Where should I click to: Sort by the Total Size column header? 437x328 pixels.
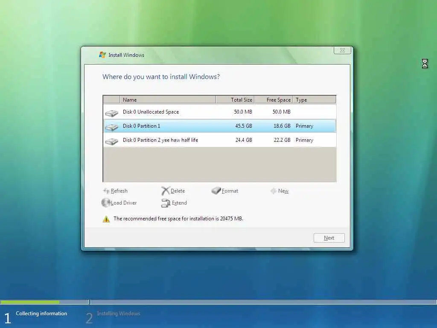(235, 100)
